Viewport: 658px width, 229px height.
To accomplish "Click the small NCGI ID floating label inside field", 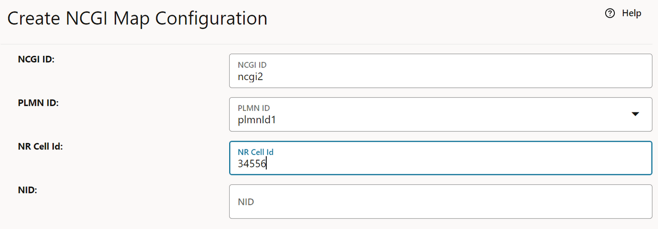I will 252,65.
